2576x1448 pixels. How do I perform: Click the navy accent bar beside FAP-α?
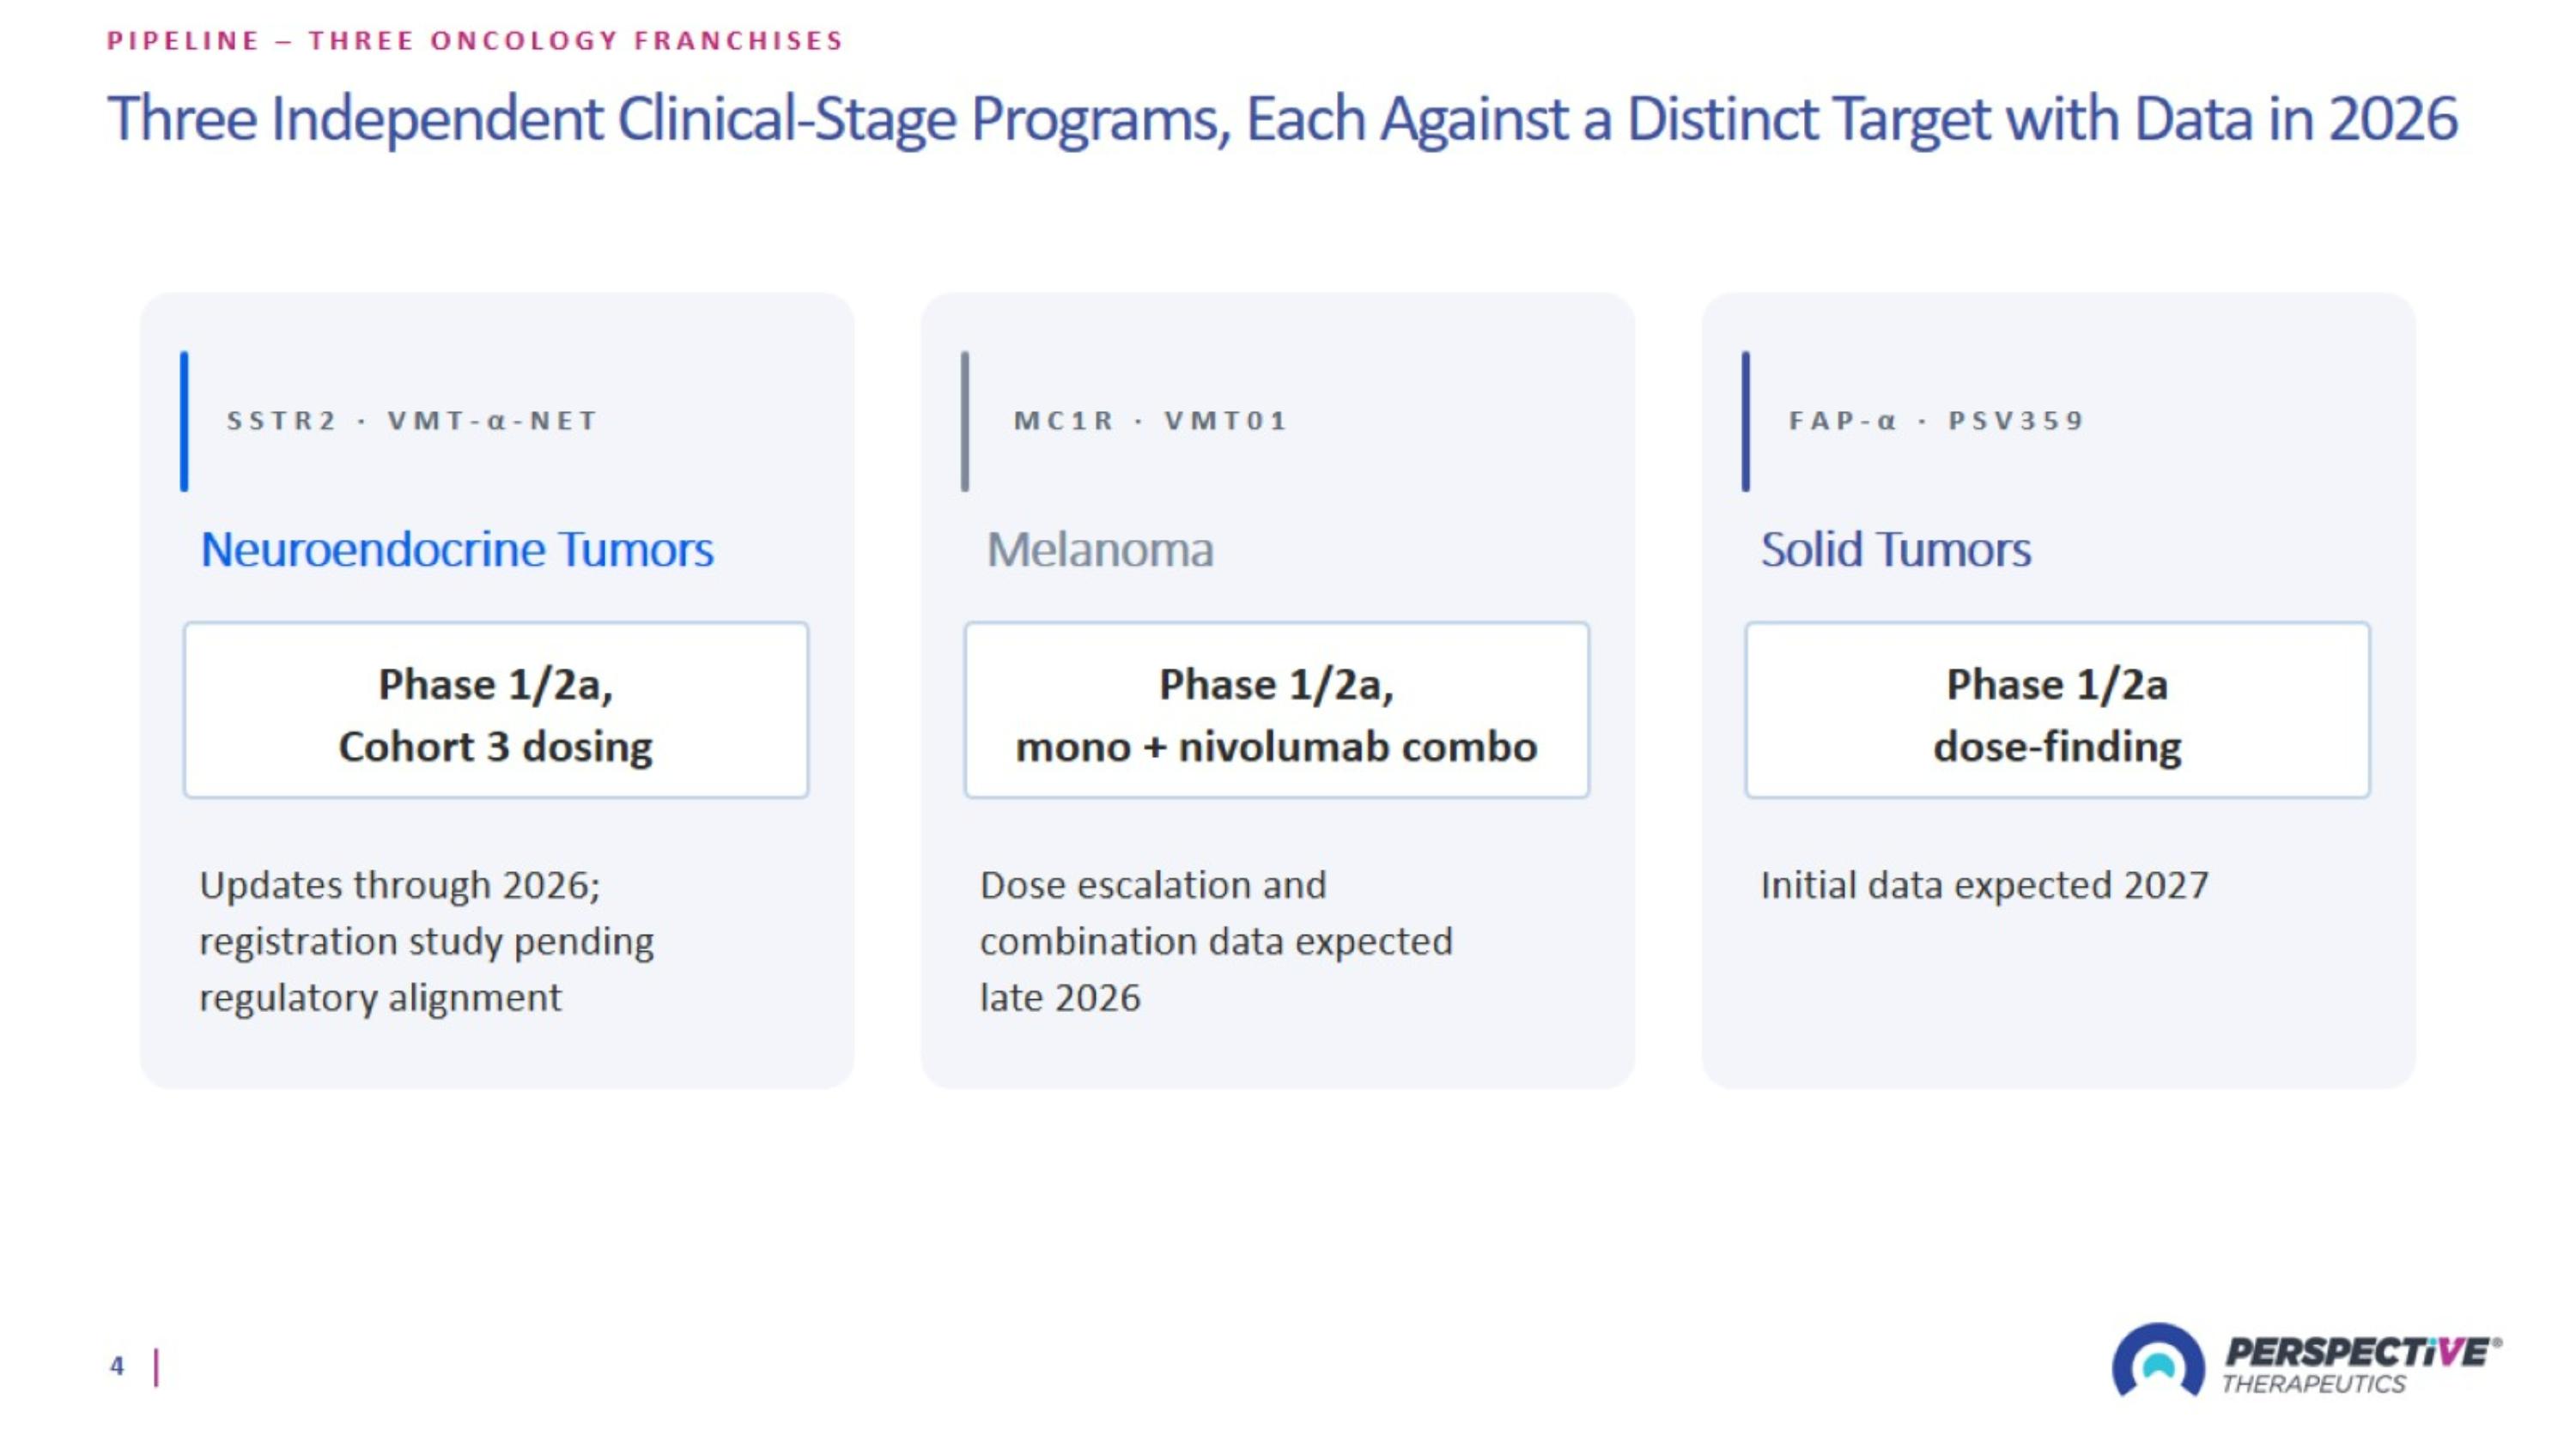pyautogui.click(x=1746, y=421)
